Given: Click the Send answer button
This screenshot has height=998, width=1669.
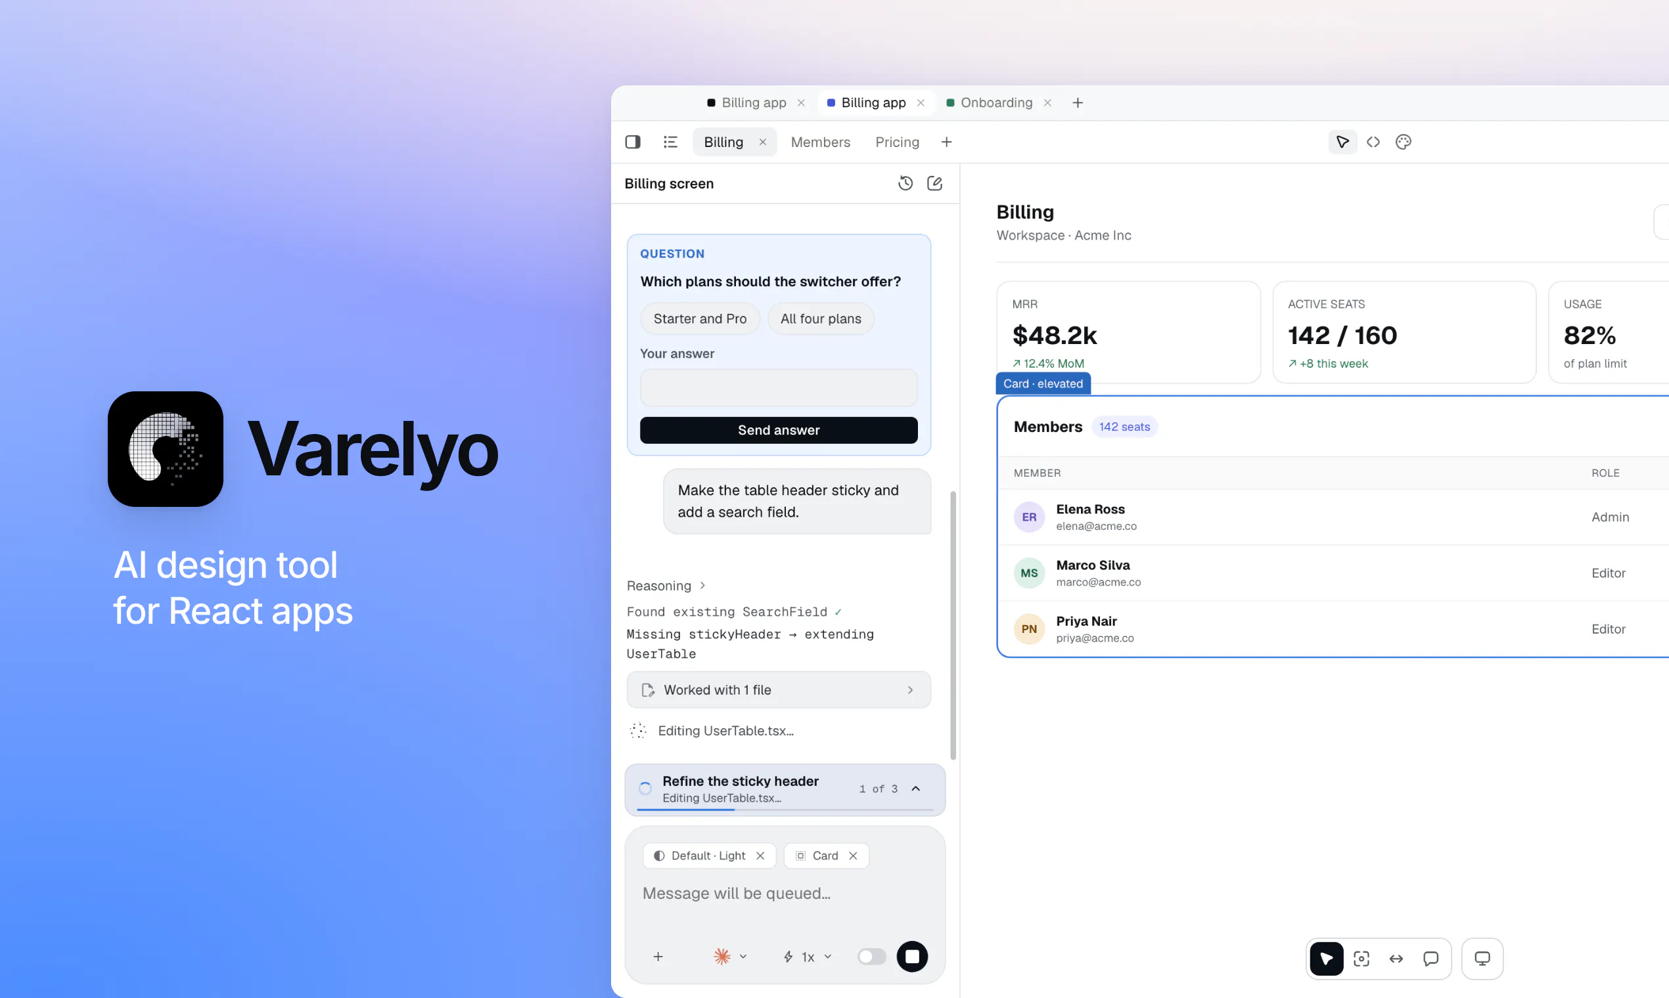Looking at the screenshot, I should [x=779, y=430].
